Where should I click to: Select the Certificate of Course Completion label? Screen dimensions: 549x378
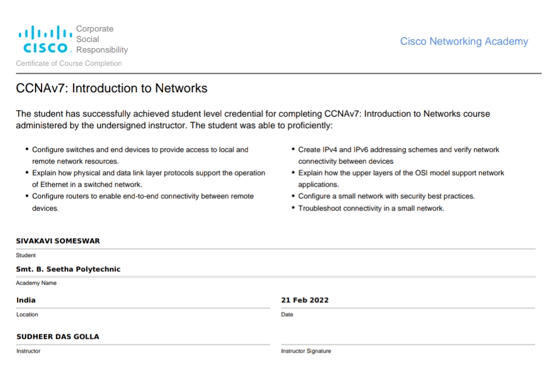point(69,64)
